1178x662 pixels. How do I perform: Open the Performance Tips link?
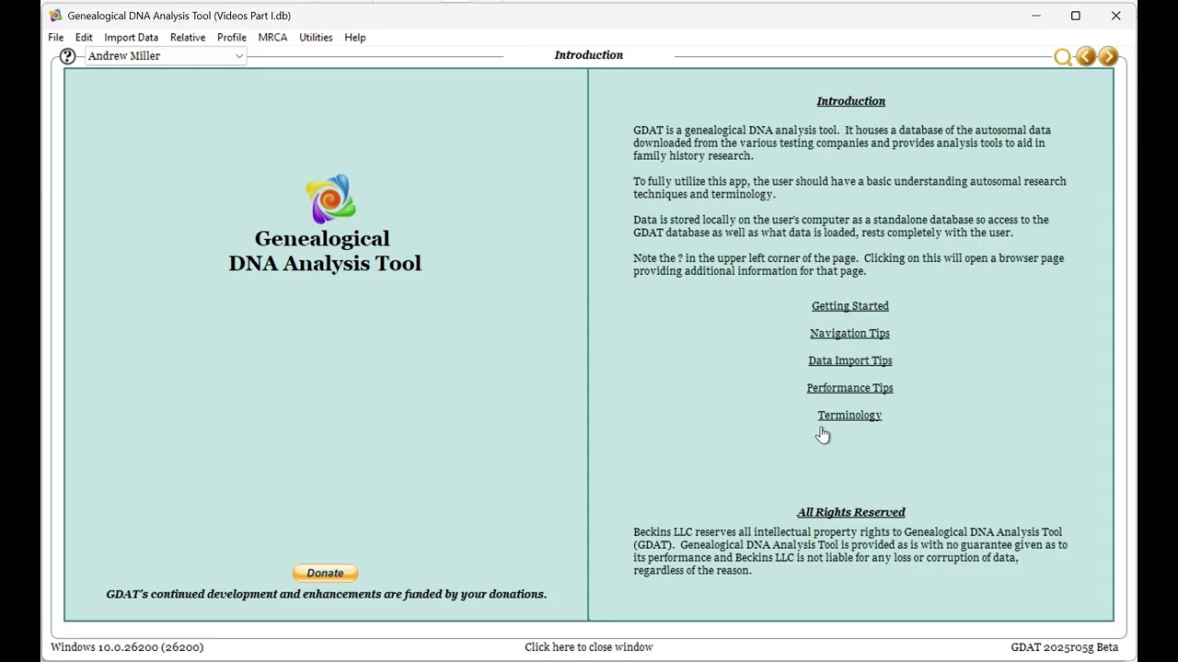850,388
